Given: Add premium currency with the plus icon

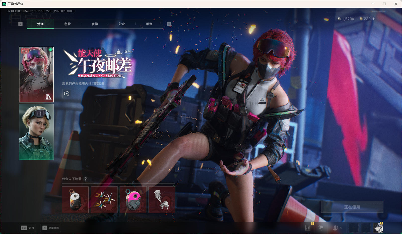Looking at the screenshot, I should click(373, 19).
